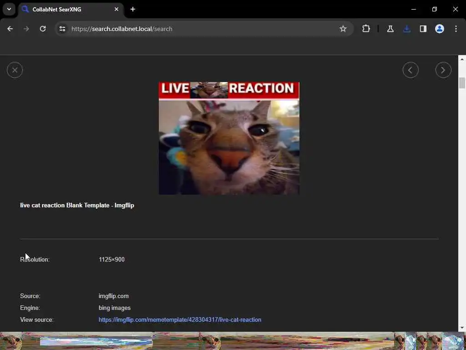Select the CollabNet SearXNG tab
The width and height of the screenshot is (466, 350).
pos(71,10)
